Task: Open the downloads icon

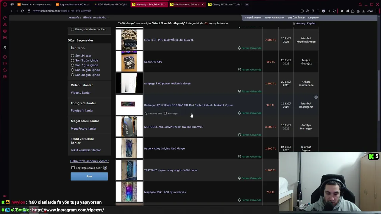Action: point(363,11)
